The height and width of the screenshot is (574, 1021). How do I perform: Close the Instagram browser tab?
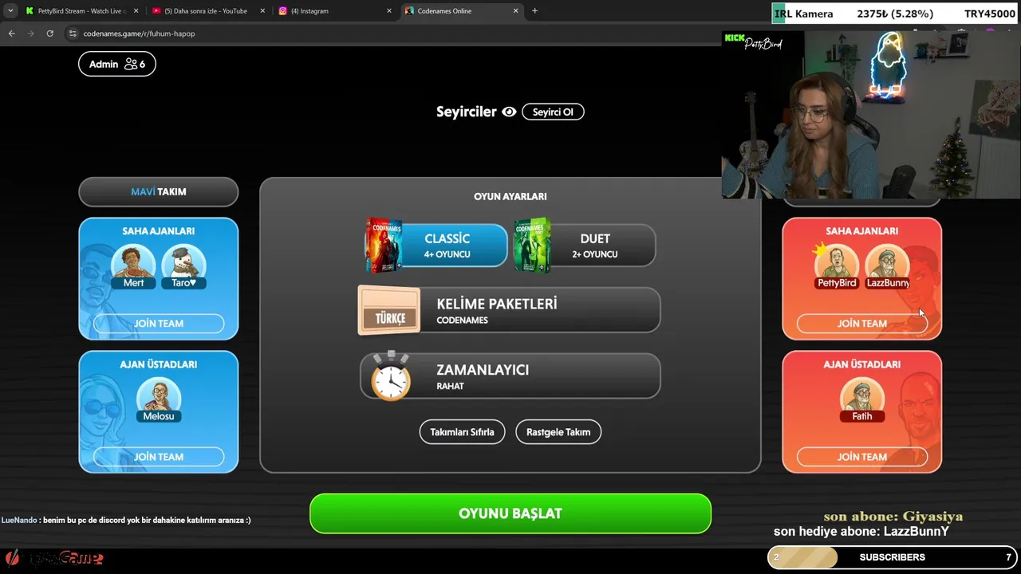389,11
